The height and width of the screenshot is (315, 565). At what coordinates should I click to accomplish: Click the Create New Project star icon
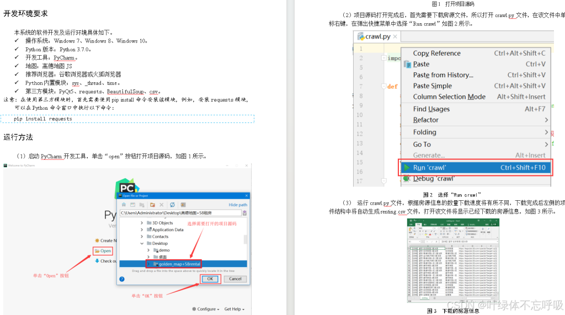(x=97, y=241)
